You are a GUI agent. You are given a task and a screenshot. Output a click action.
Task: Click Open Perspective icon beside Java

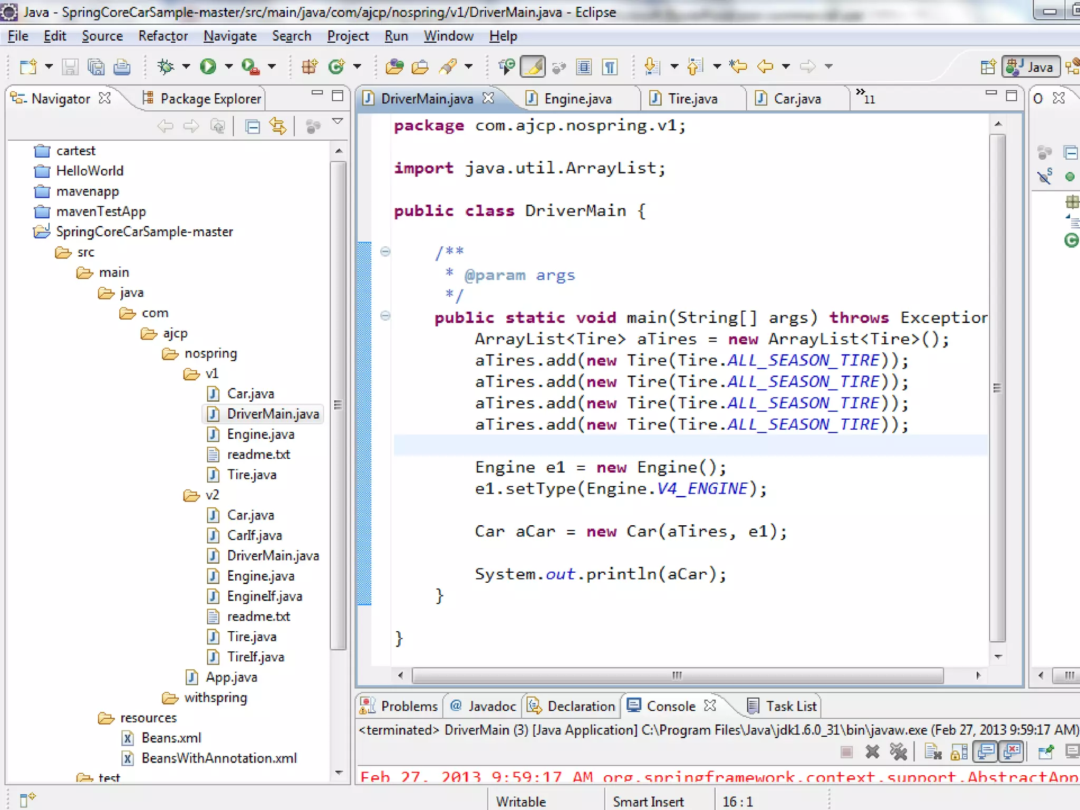(x=987, y=67)
